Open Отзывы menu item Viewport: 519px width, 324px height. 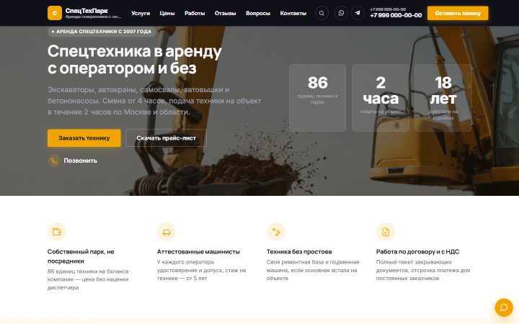point(225,13)
